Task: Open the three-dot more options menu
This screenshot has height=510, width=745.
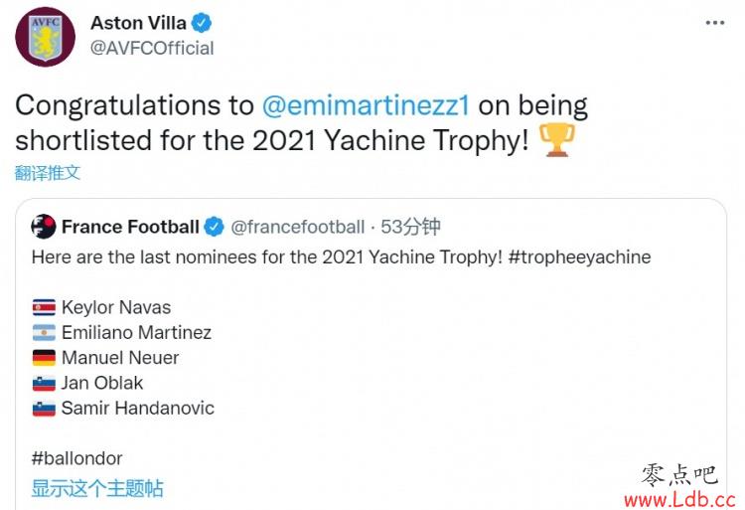Action: click(715, 22)
